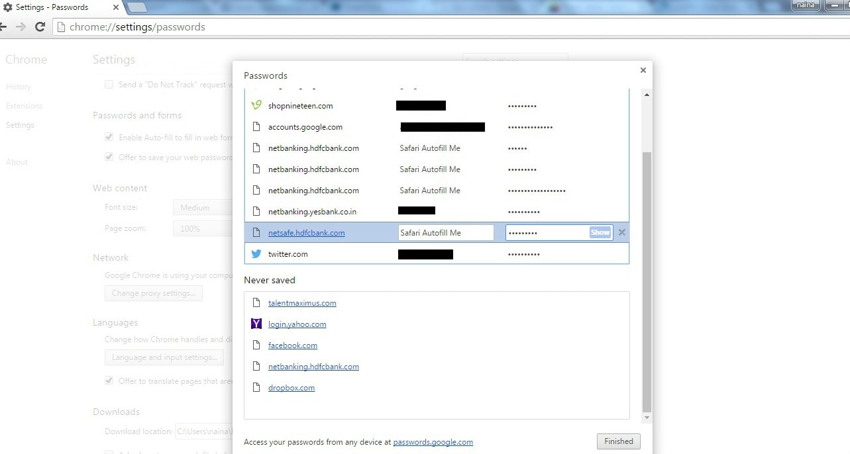
Task: Click the page icon beside netbanking.yesbank.co.in
Action: click(x=256, y=212)
